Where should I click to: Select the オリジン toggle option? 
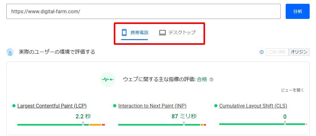tap(299, 52)
